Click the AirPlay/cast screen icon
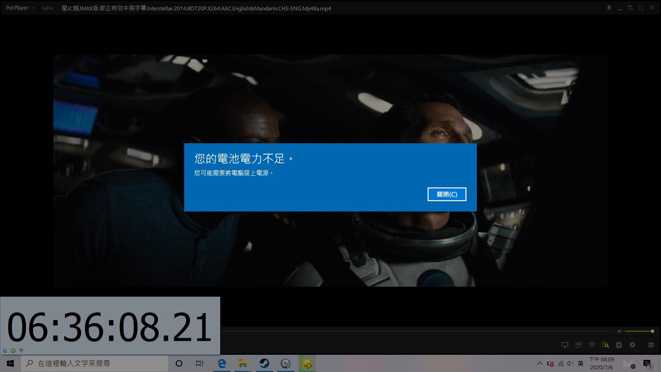The image size is (661, 372). (x=565, y=345)
